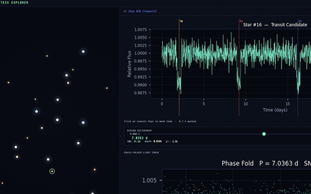Viewport: 311px width, 194px height.
Task: Click the 1.0075 flux axis tick label
Action: coord(140,29)
